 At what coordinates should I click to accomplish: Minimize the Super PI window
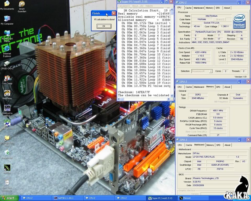click(x=162, y=2)
